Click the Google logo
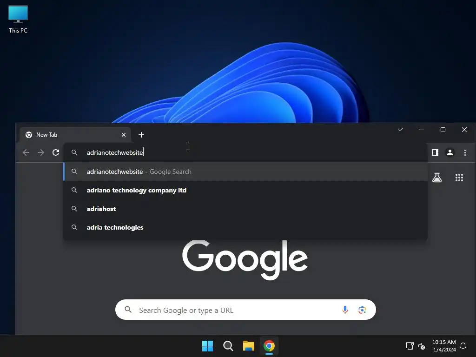This screenshot has width=476, height=357. [245, 260]
